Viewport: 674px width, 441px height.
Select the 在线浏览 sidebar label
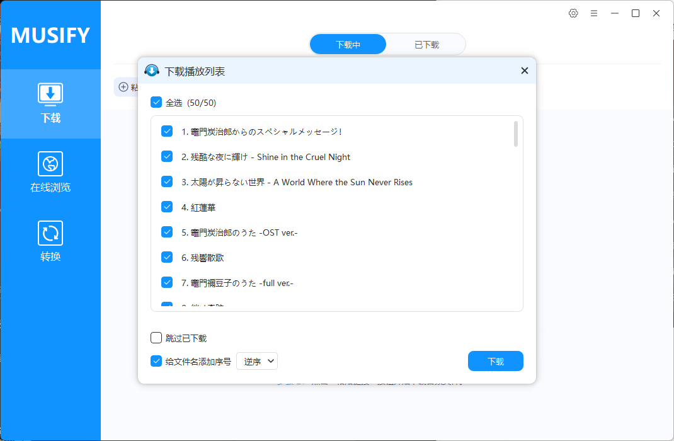point(50,187)
